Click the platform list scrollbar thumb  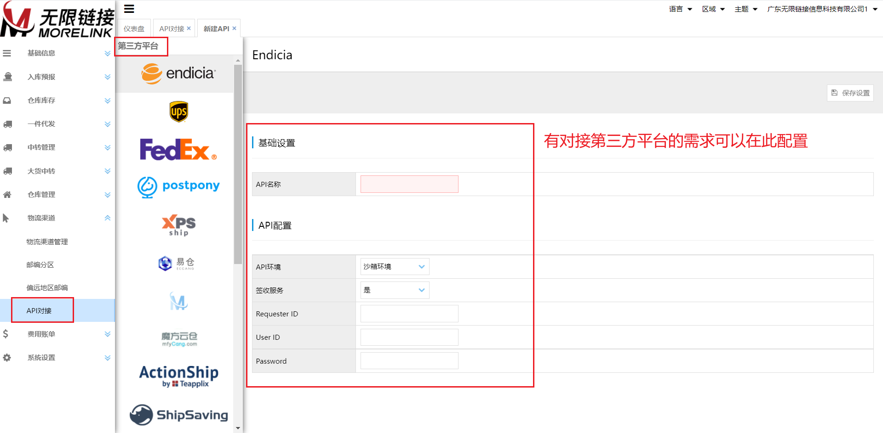(238, 164)
